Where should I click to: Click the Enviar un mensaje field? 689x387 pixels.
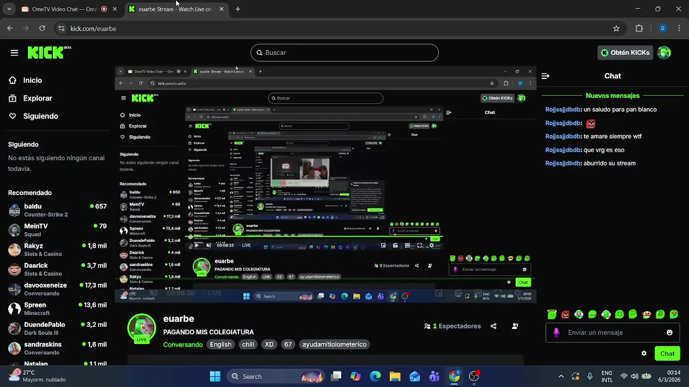pyautogui.click(x=612, y=333)
